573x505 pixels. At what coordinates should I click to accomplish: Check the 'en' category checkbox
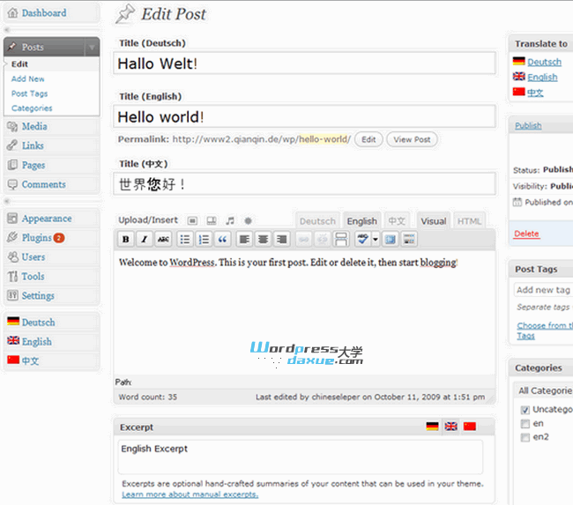pos(525,424)
